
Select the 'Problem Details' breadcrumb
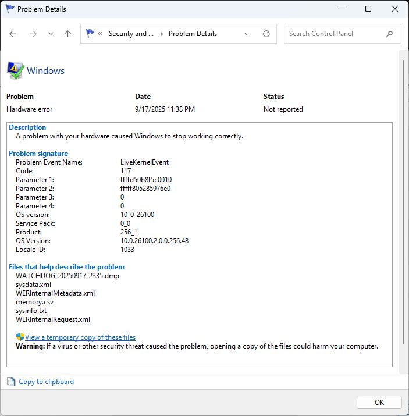pyautogui.click(x=193, y=34)
